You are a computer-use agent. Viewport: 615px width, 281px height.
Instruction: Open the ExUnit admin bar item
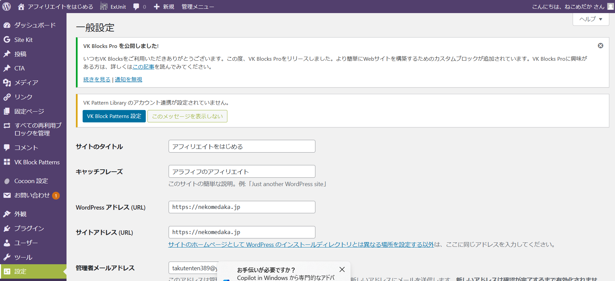[113, 7]
